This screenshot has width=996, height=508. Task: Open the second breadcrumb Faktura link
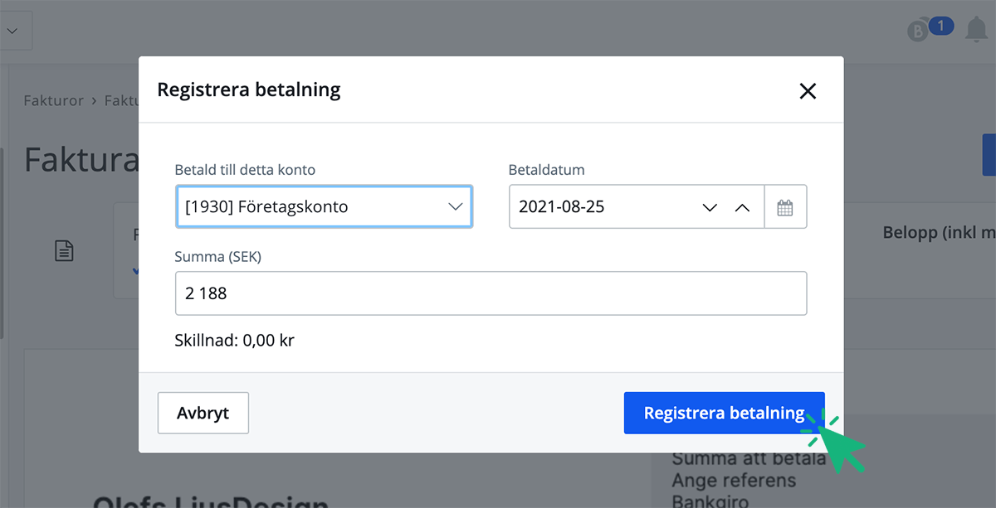coord(122,99)
